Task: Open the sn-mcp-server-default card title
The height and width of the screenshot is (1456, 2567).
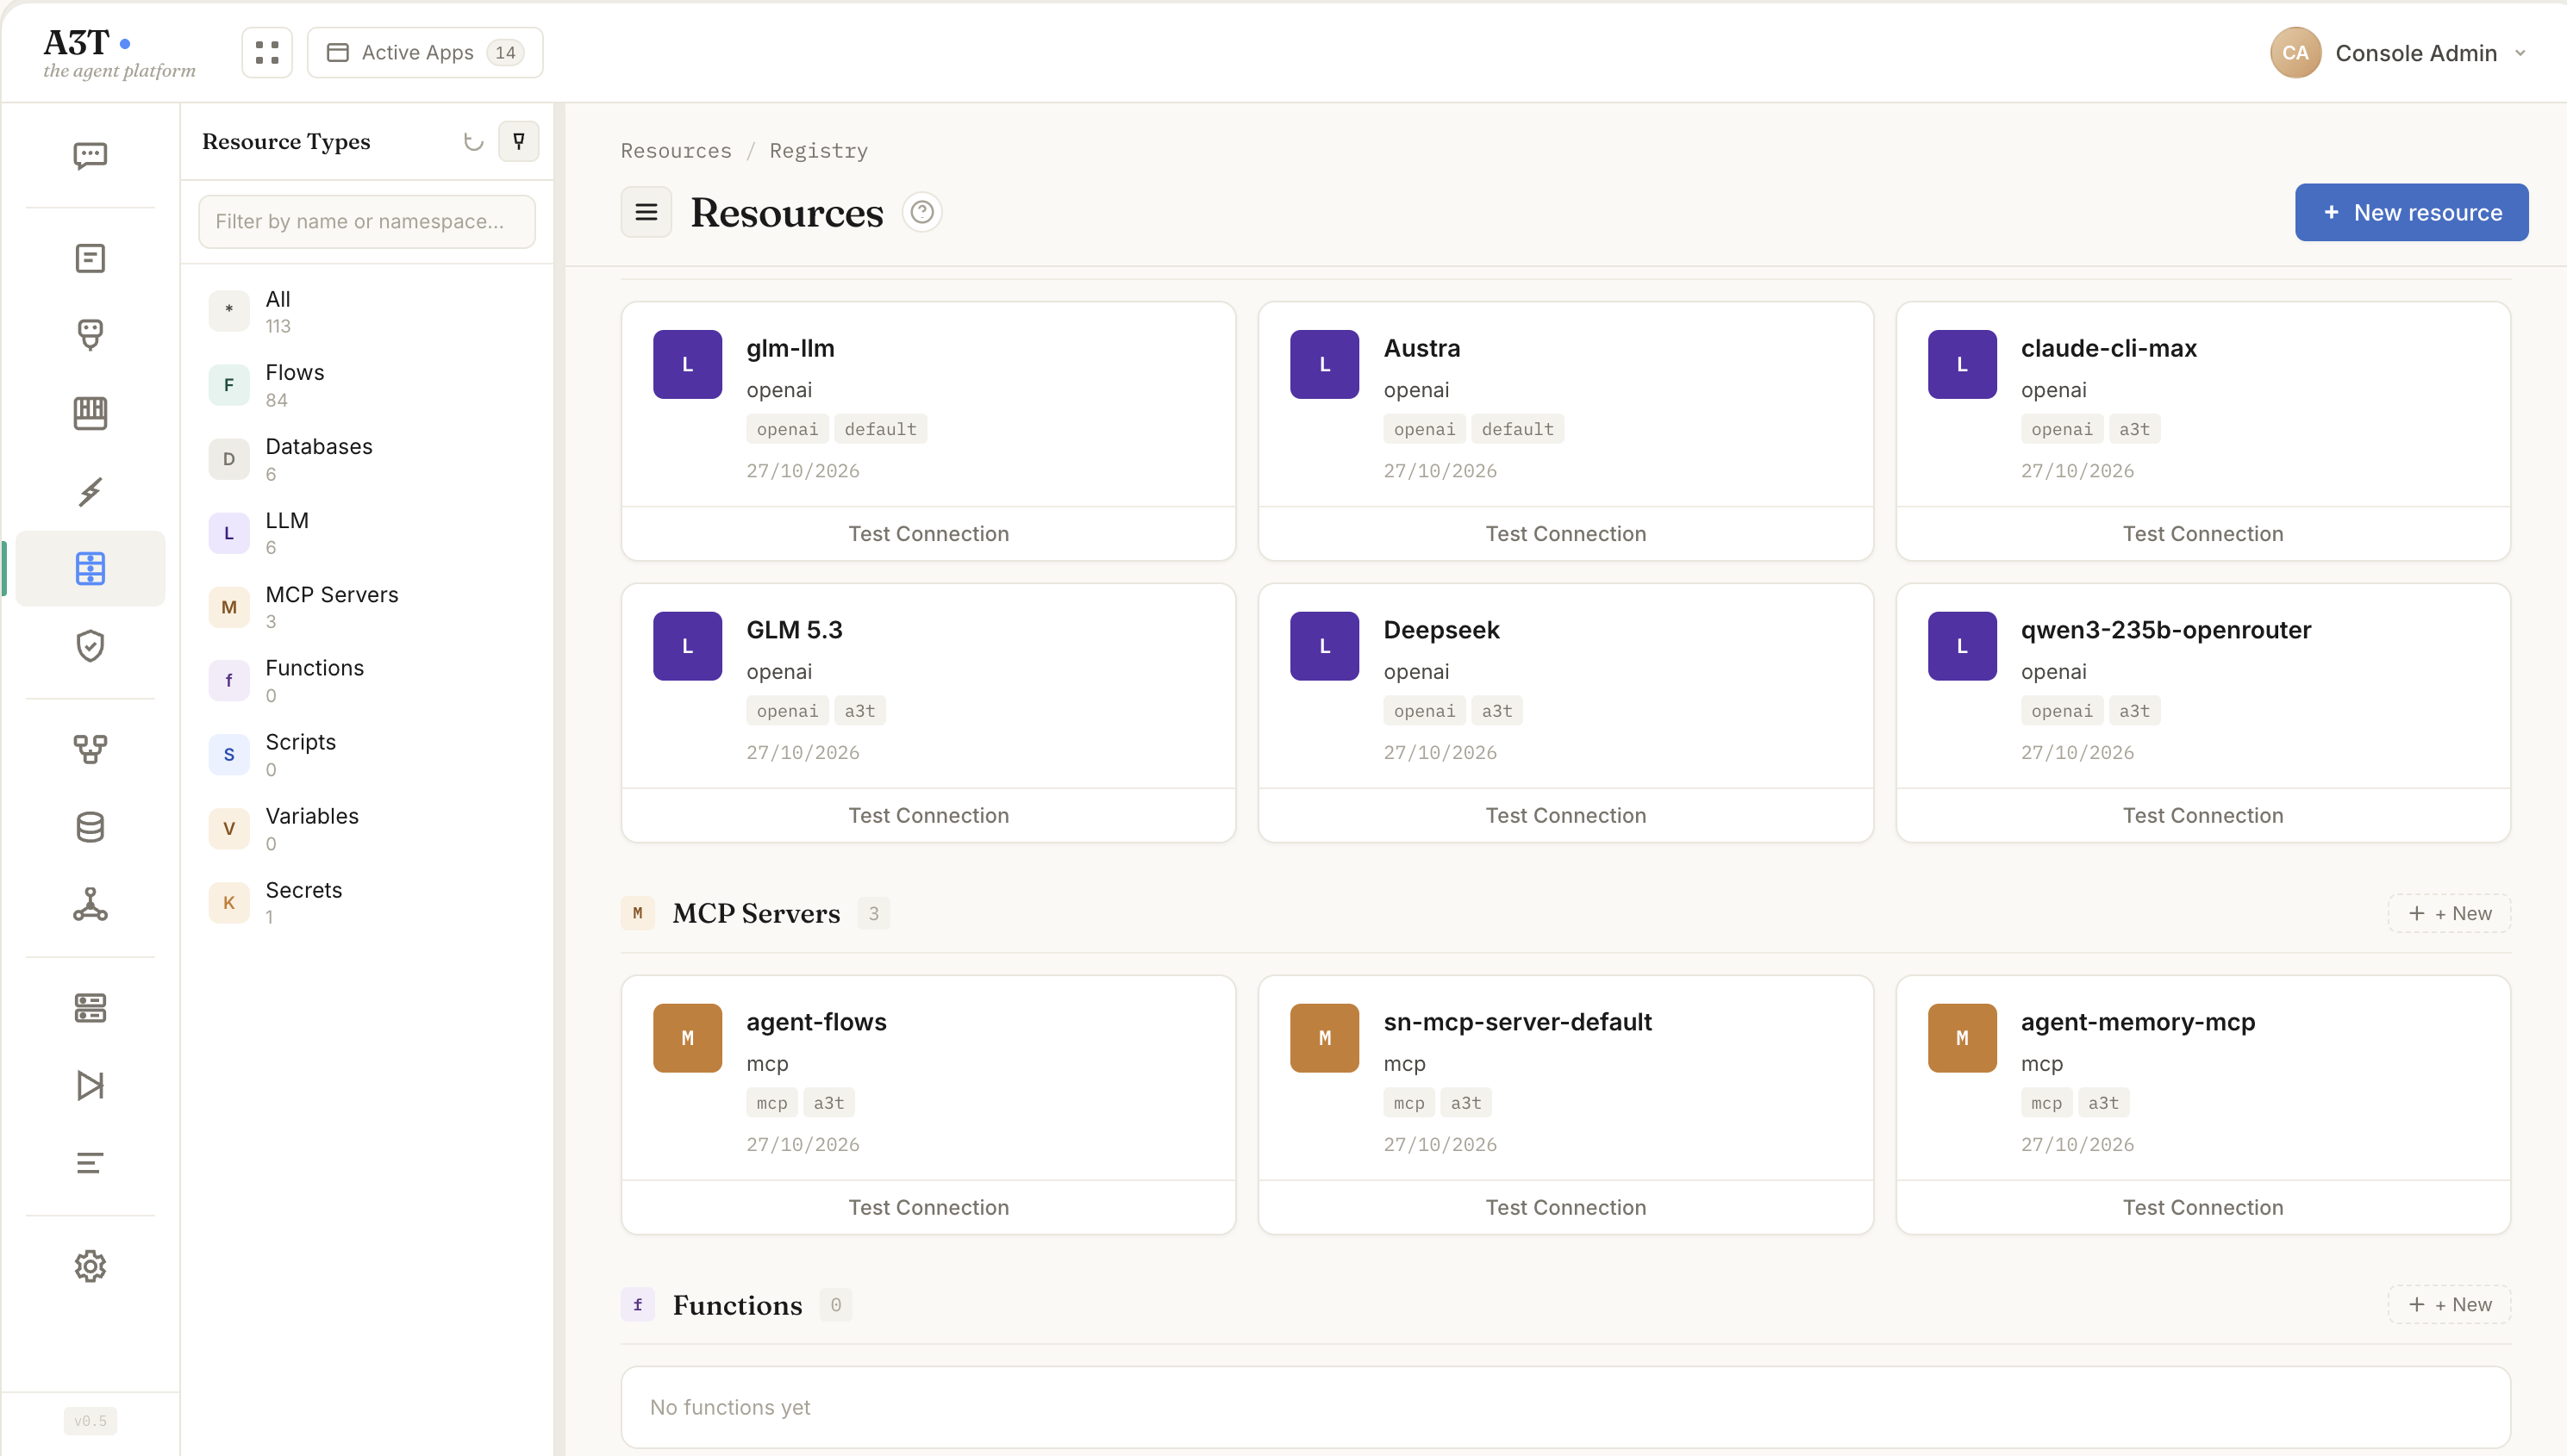Action: pos(1518,1022)
